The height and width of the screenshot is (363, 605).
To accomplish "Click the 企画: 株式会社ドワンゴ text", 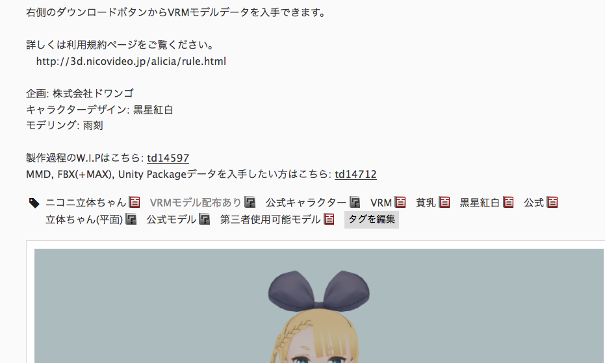I will 80,94.
